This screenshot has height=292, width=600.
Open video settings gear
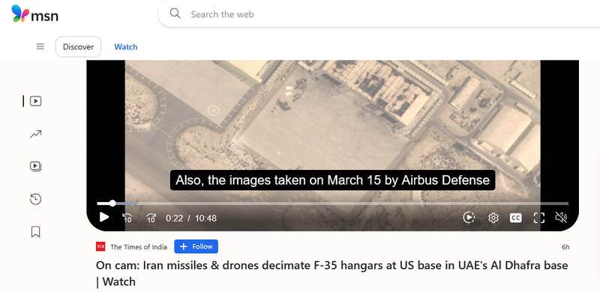click(493, 218)
